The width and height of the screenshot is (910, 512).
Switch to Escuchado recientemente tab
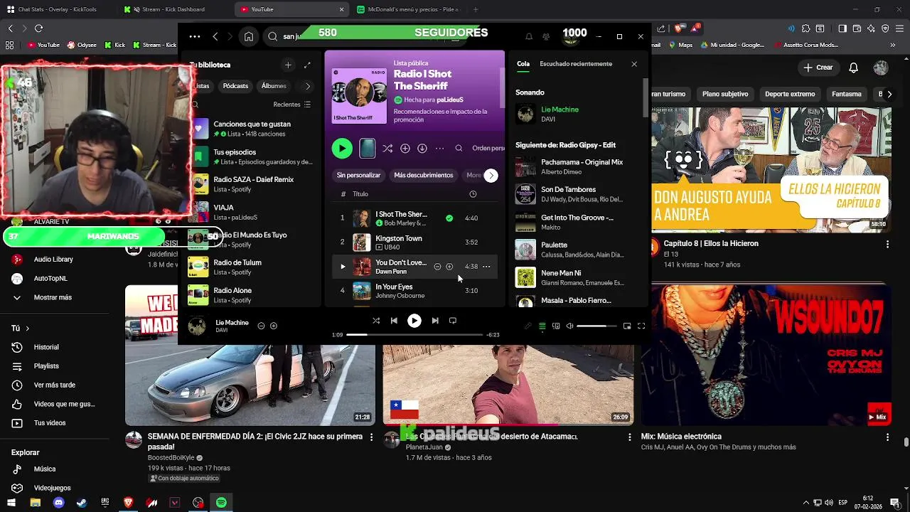[576, 64]
